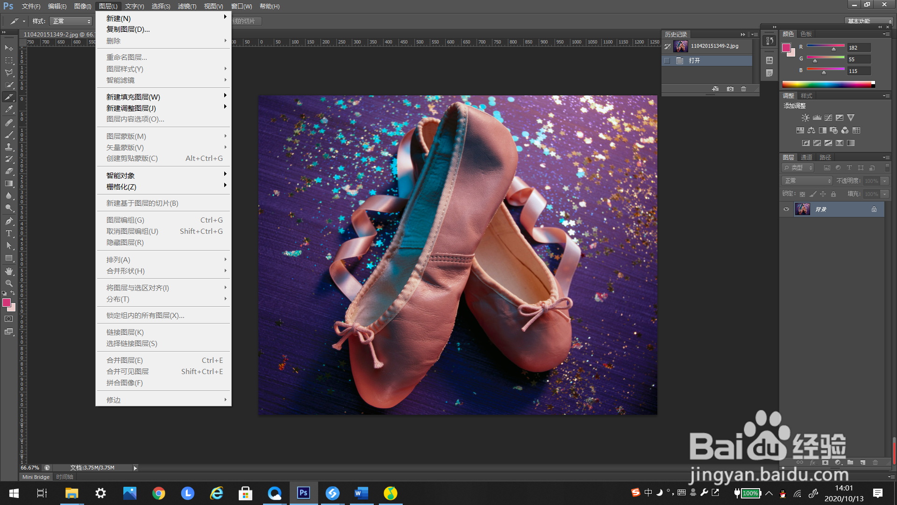The image size is (897, 505).
Task: Click the foreground color swatch in Color panel
Action: tap(786, 47)
